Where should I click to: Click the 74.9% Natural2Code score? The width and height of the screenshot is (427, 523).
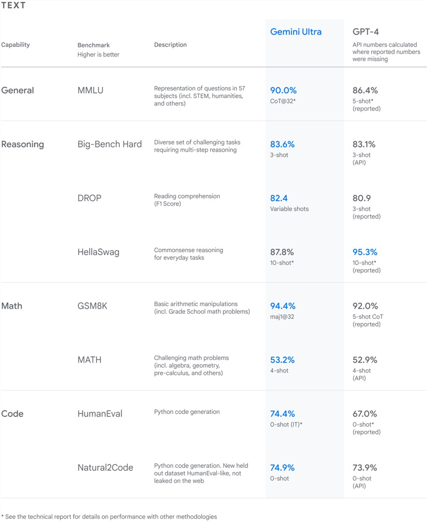(x=282, y=467)
